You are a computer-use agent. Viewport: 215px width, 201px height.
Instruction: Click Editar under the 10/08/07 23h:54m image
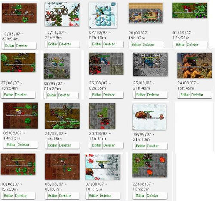click(x=9, y=45)
